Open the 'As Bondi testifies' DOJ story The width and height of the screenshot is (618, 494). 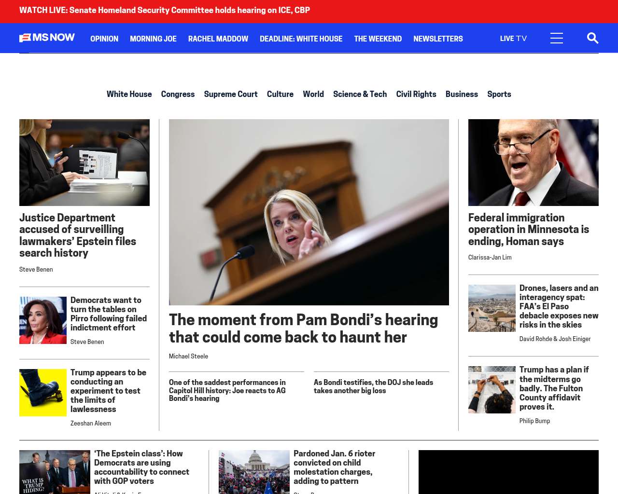[x=373, y=386]
